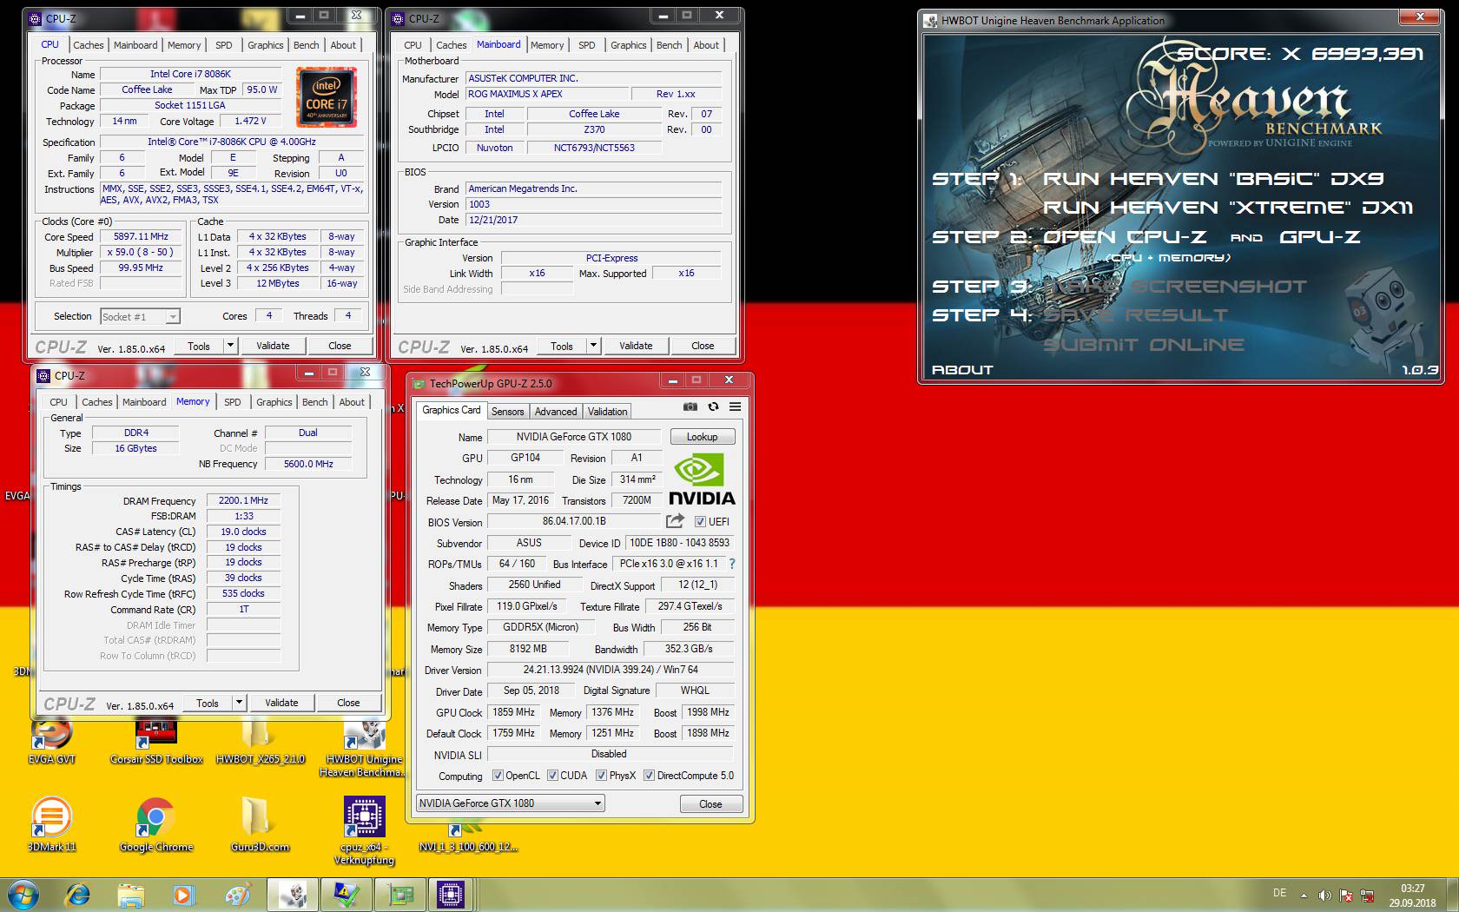Click the Windows Start orb
The image size is (1459, 912).
(x=23, y=895)
